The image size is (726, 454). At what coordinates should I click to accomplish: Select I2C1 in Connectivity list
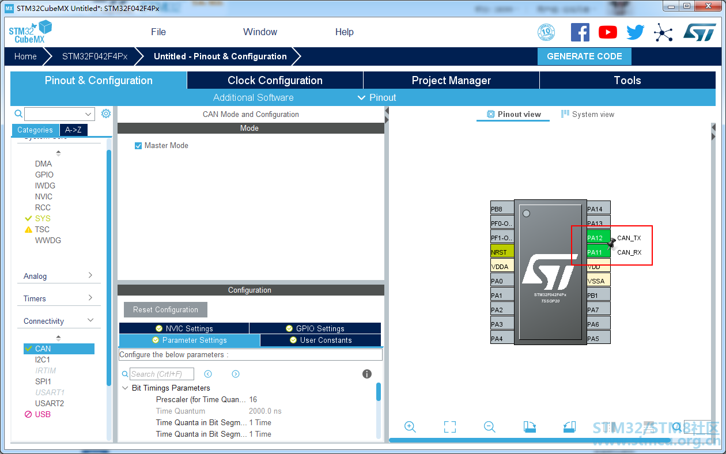[x=43, y=360]
